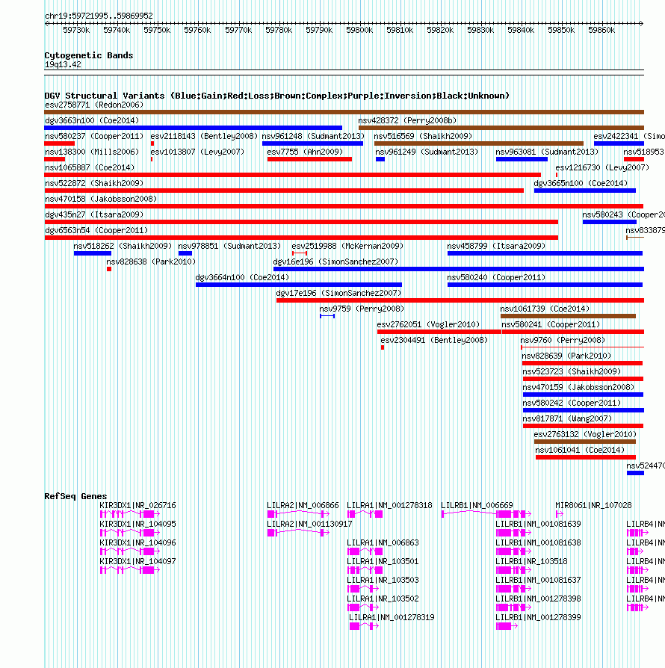Click the nsv580241 (Cooper2011) label

[551, 324]
